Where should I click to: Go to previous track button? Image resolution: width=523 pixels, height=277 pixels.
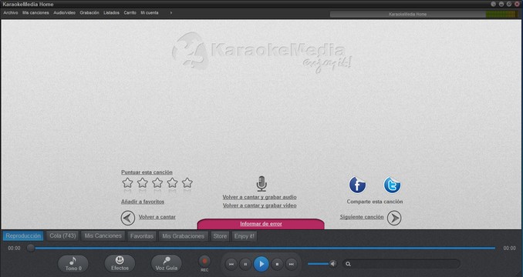click(x=231, y=264)
